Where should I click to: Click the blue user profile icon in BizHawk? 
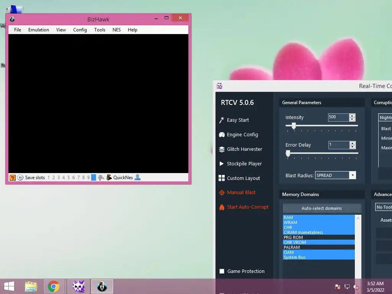pos(137,178)
